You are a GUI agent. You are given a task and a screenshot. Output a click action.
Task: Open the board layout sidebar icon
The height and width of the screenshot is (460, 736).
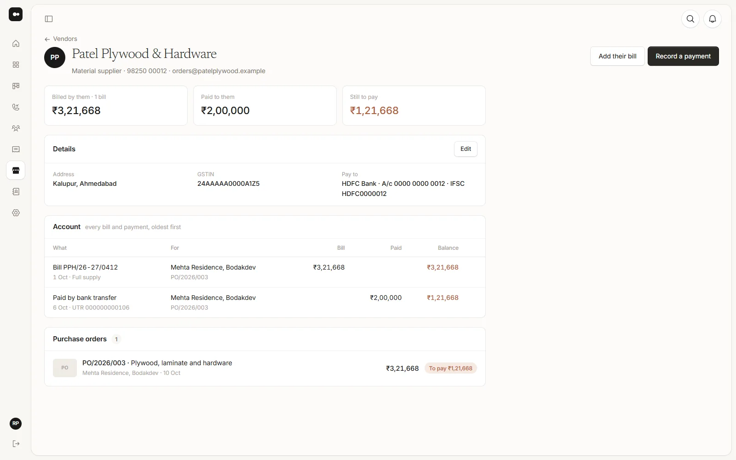click(16, 86)
